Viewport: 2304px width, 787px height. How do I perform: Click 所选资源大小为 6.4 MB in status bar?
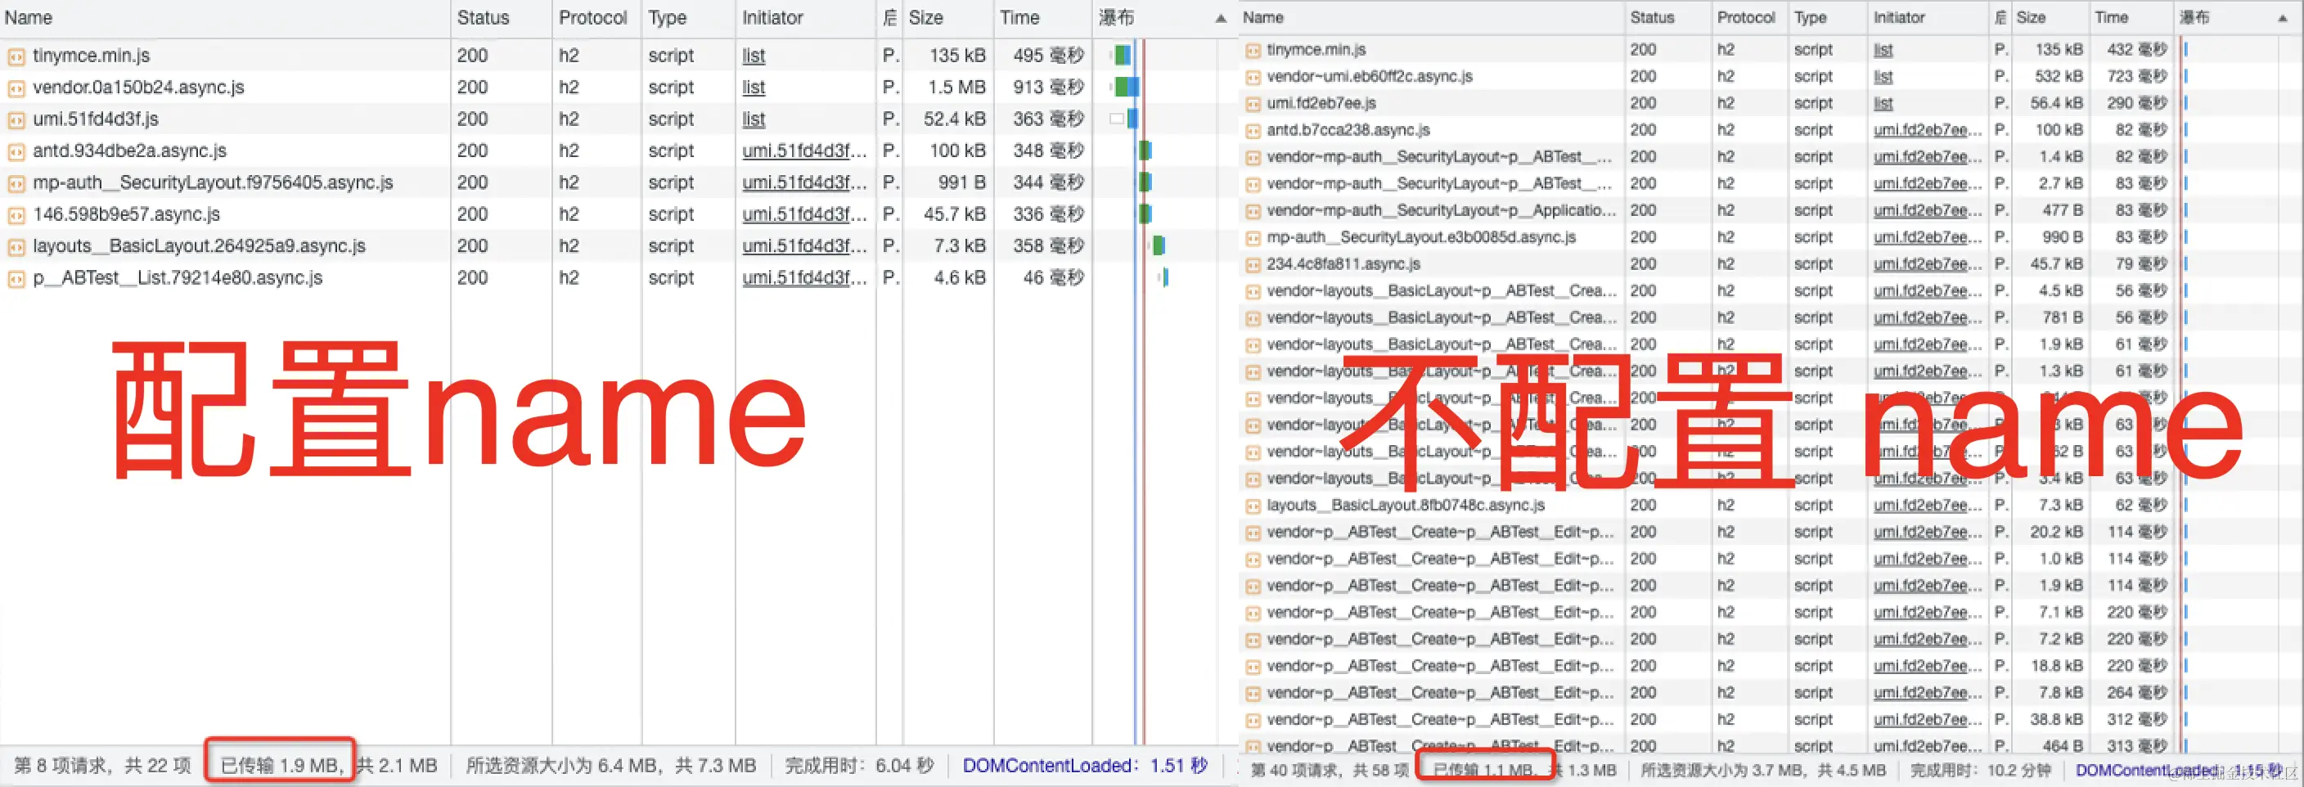(x=563, y=766)
